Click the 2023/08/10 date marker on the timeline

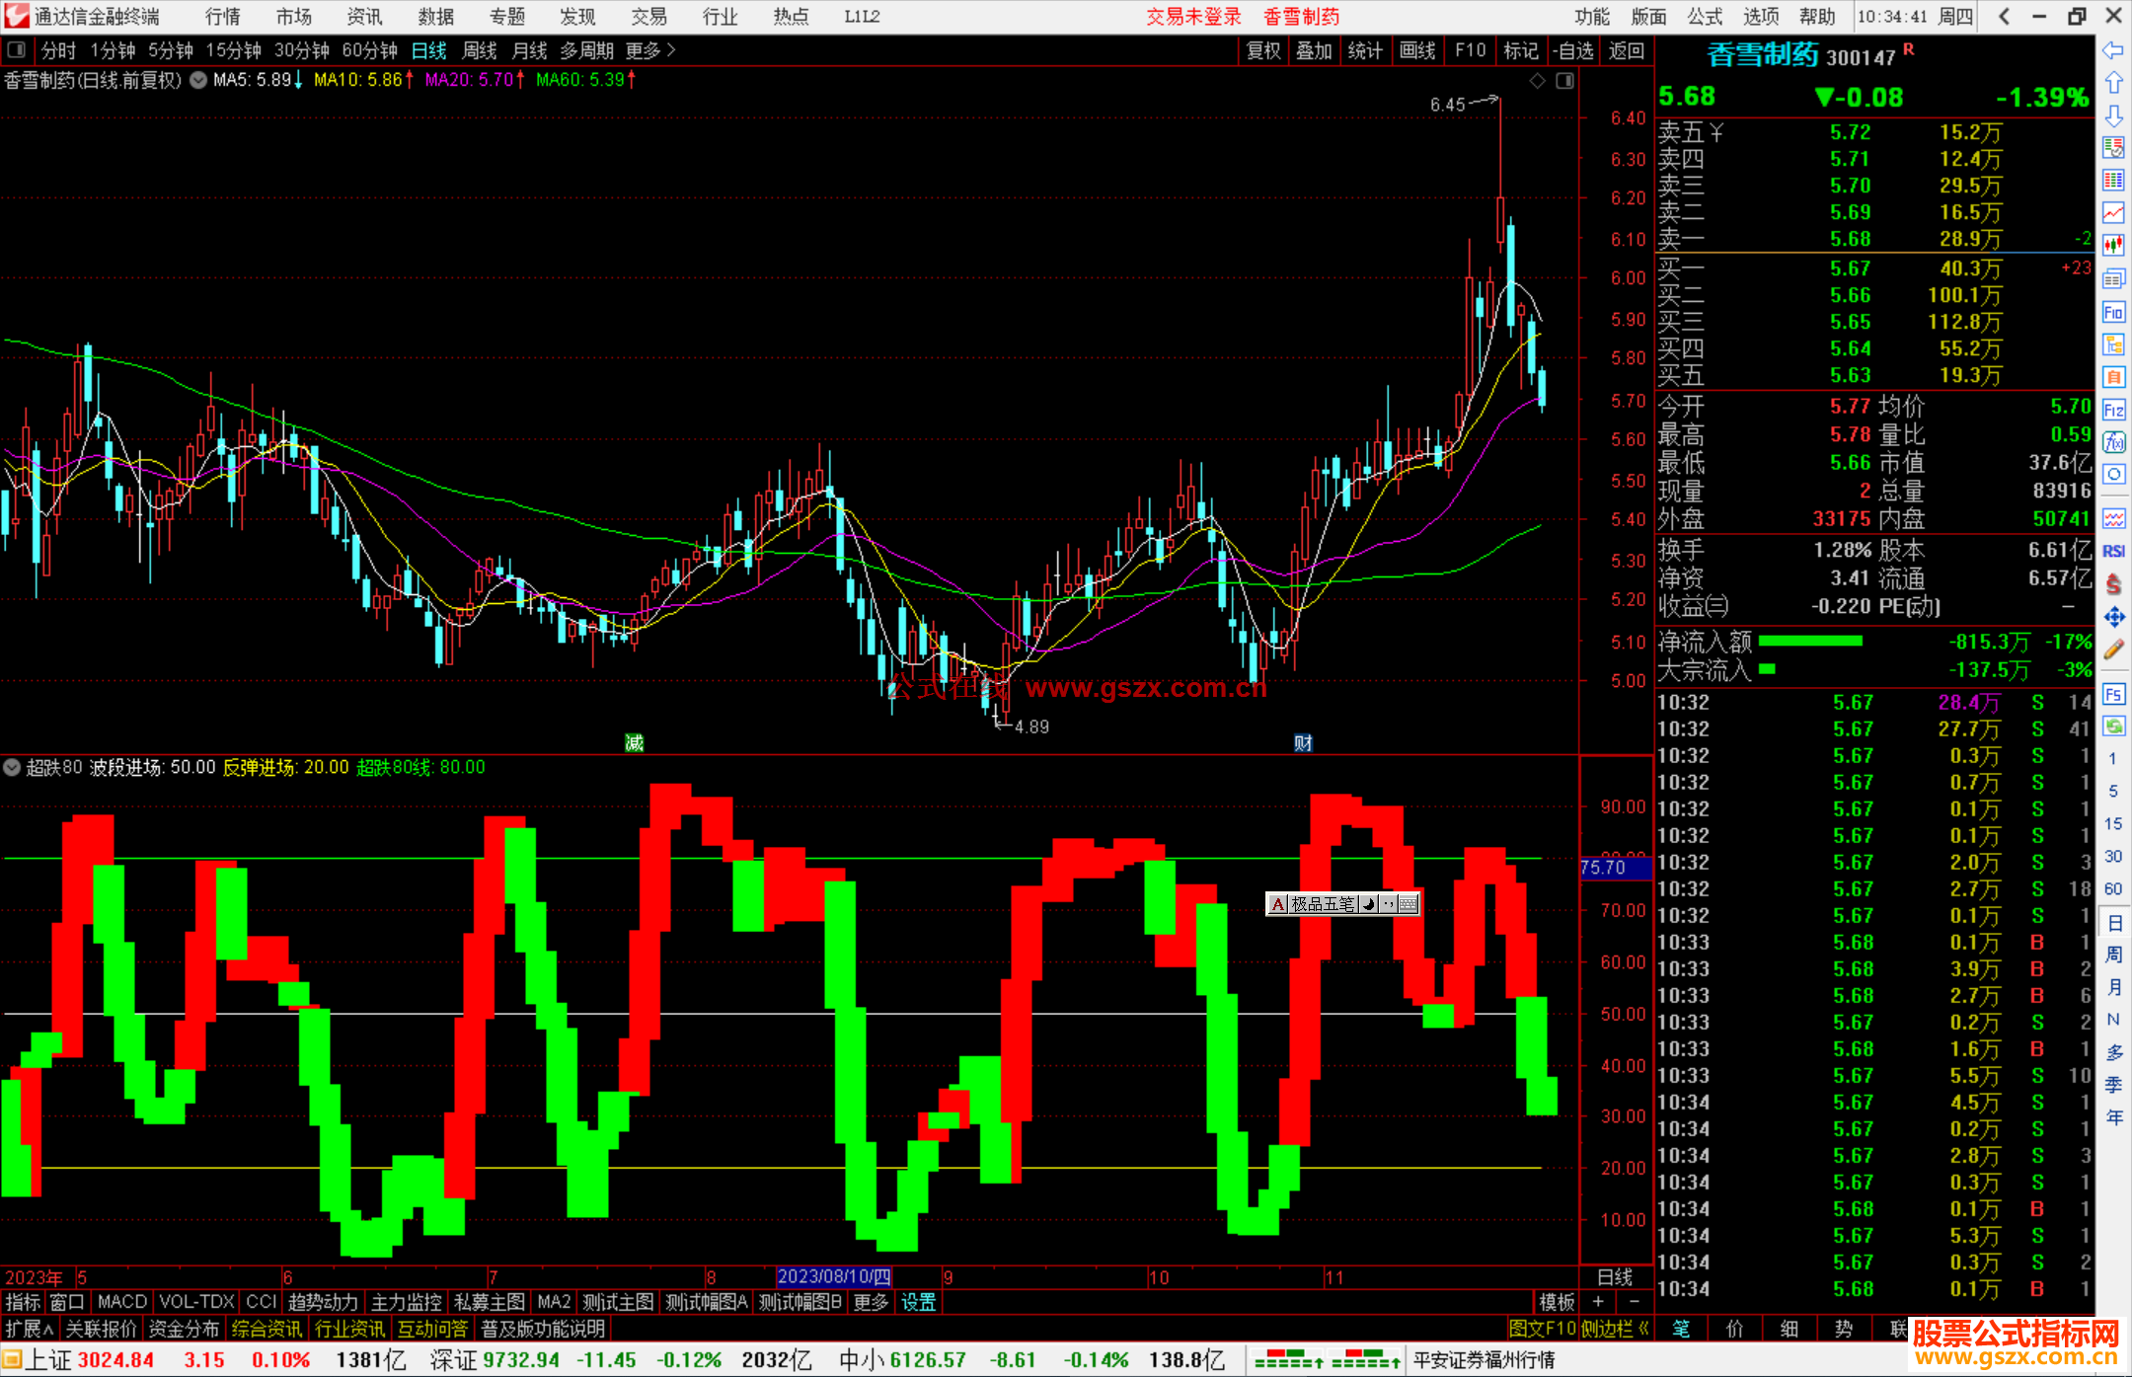point(833,1276)
